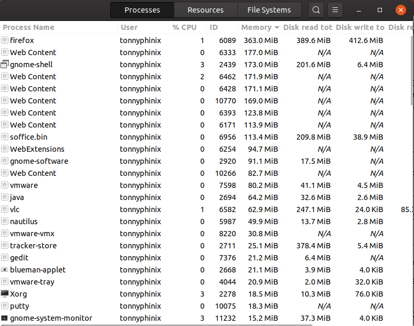Click icon of Web Content row 6462
Viewport: 414px width, 326px height.
coord(5,77)
